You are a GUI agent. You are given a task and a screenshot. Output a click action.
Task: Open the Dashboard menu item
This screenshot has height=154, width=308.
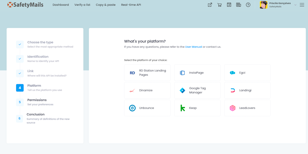pos(61,5)
